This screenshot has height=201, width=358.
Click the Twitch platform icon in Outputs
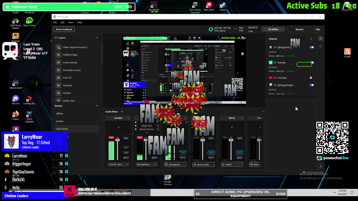(270, 85)
